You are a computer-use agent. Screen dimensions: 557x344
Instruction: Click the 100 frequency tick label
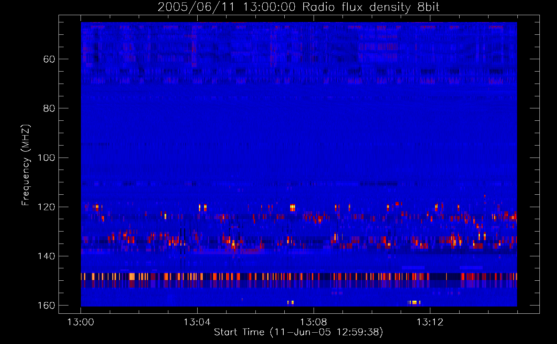pos(46,158)
